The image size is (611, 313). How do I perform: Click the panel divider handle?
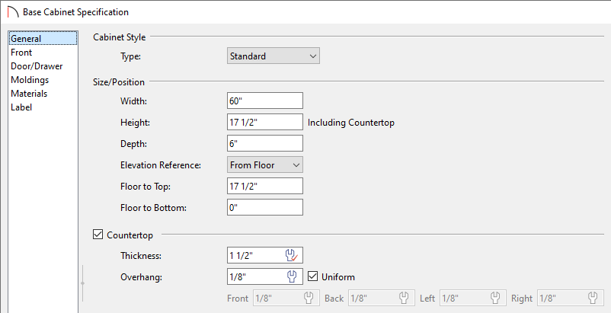tap(82, 283)
